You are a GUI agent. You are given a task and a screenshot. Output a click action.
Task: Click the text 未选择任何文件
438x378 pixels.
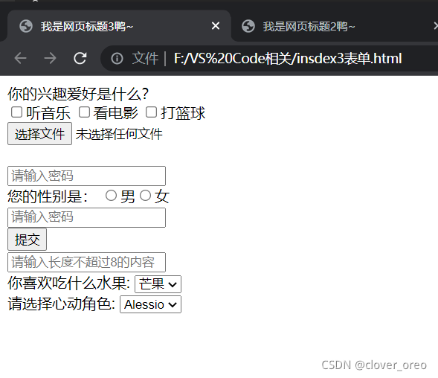pyautogui.click(x=119, y=134)
